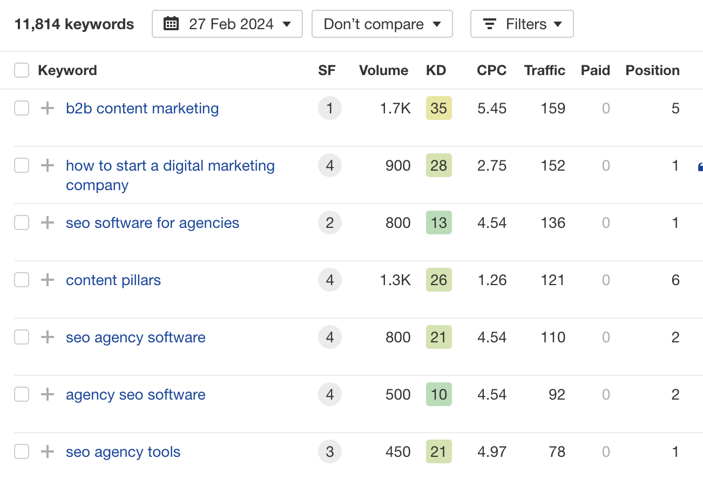Expand the Filters dropdown menu

(522, 24)
